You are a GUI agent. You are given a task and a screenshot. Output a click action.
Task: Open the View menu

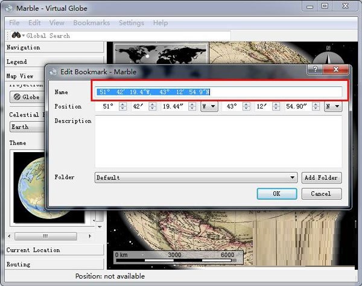tap(57, 23)
